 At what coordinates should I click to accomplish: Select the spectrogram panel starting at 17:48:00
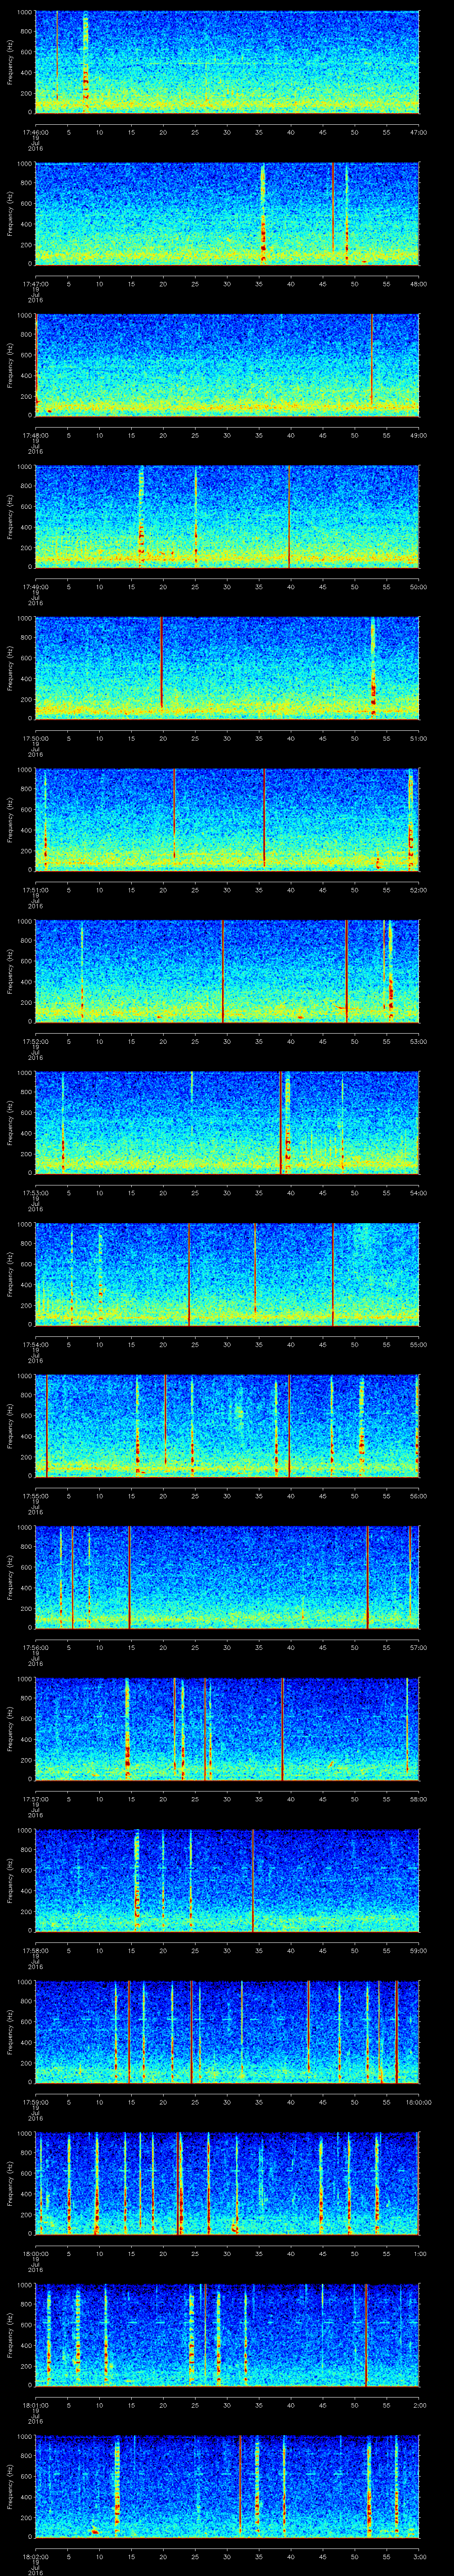(227, 365)
